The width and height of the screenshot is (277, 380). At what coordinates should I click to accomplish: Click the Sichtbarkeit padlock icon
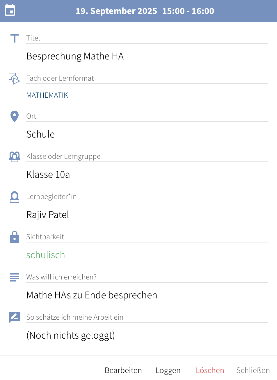[14, 237]
